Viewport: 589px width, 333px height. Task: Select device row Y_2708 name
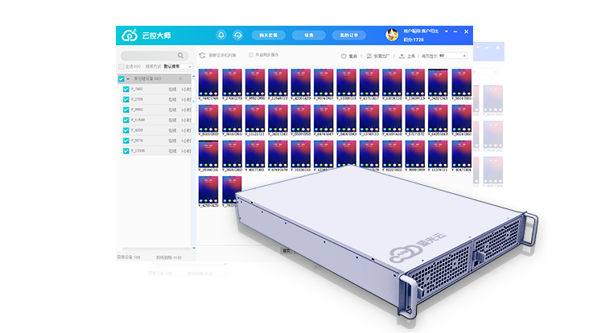click(x=137, y=99)
